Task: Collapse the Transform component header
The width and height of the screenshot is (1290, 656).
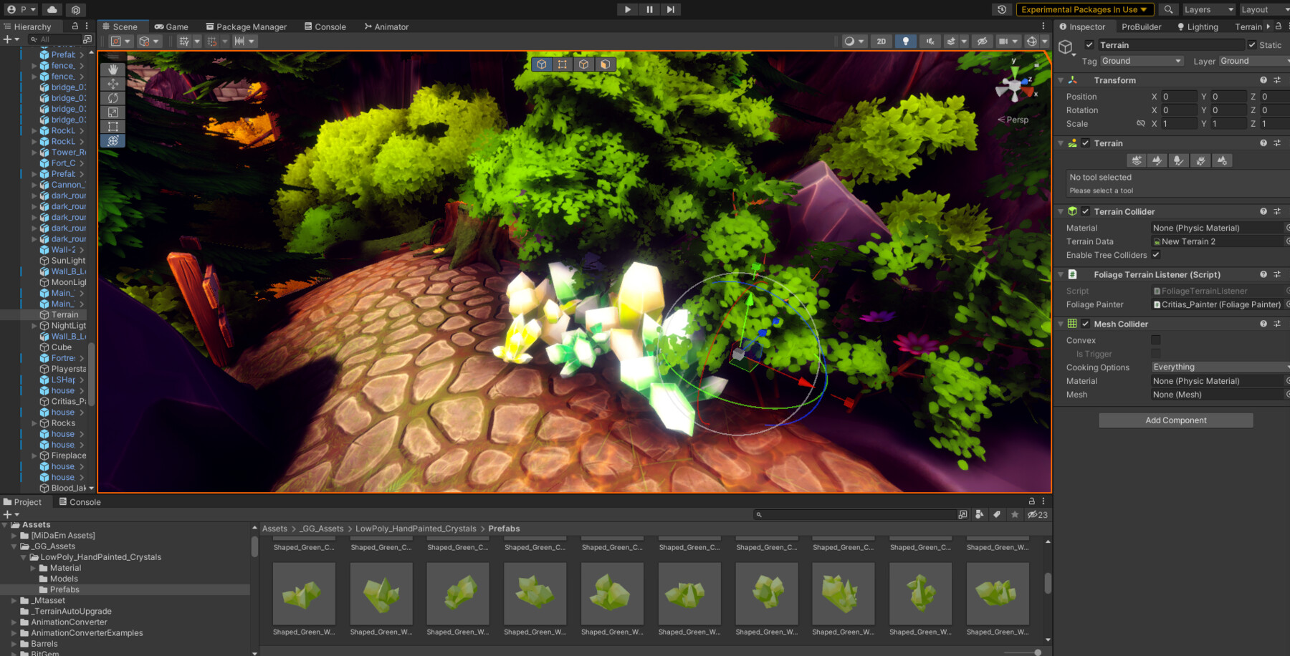Action: [x=1061, y=80]
